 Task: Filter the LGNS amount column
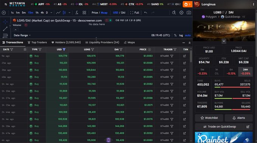[x=93, y=49]
